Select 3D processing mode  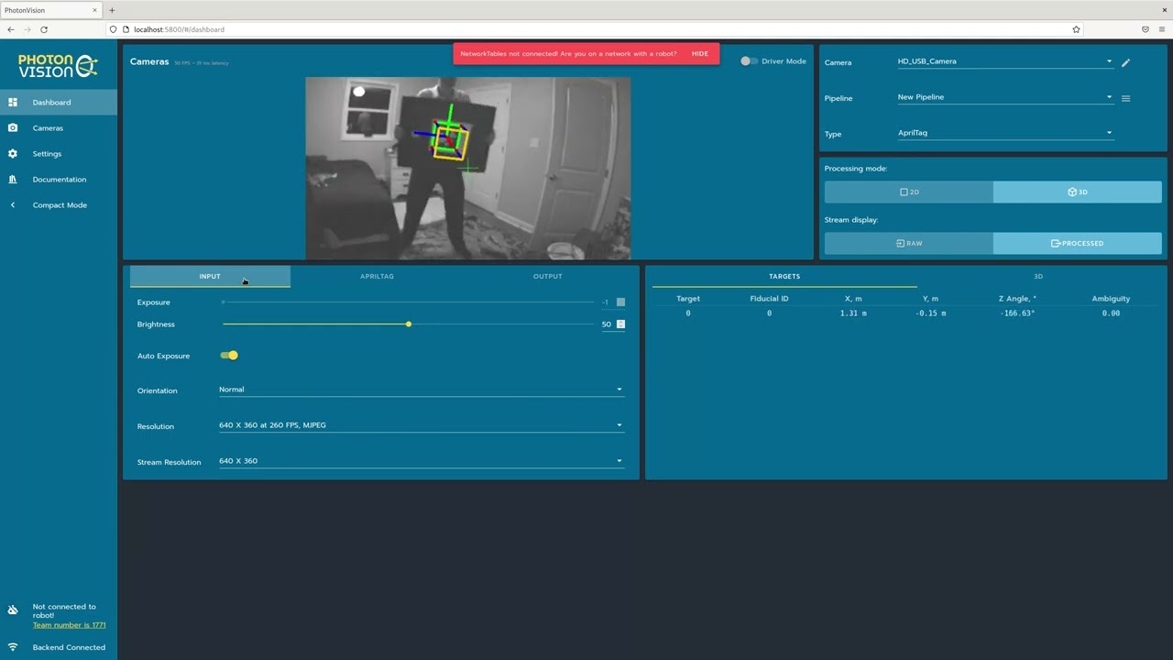tap(1078, 192)
